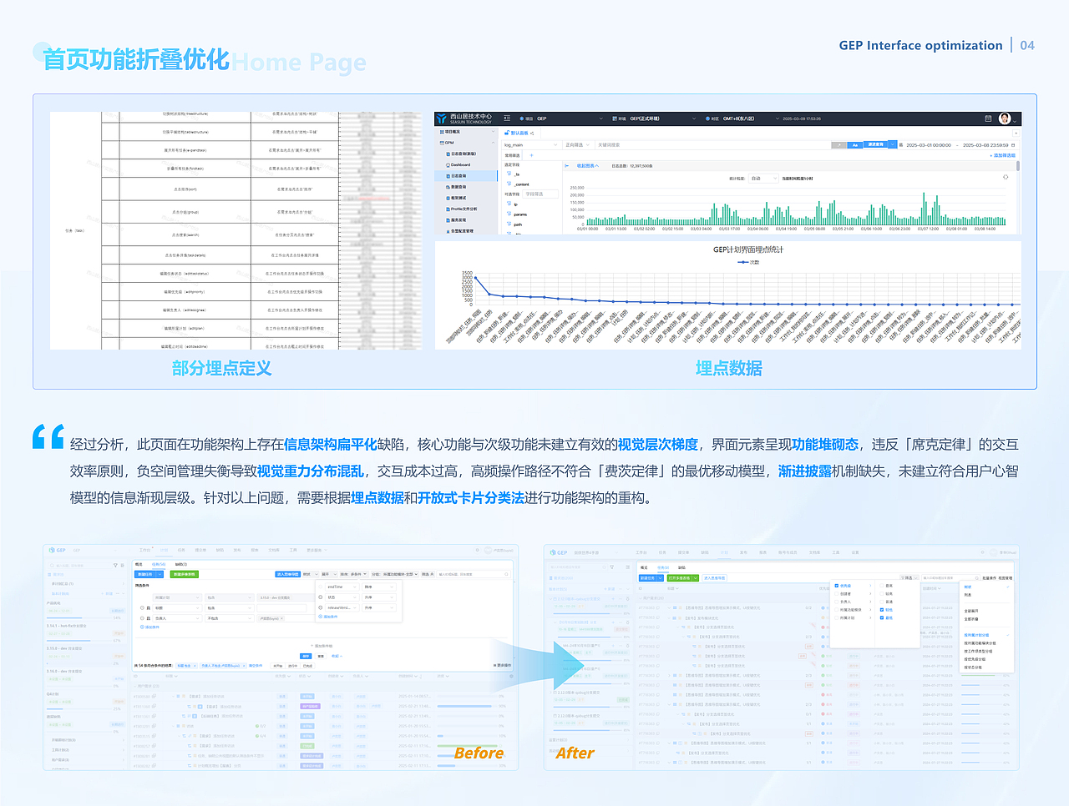
Task: Select 按优先级分组 in After view menu
Action: click(x=975, y=659)
